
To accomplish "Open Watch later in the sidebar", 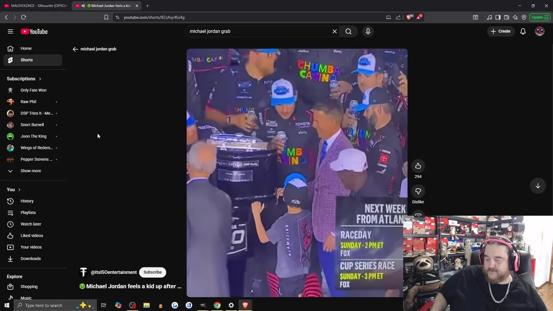I will click(x=33, y=224).
